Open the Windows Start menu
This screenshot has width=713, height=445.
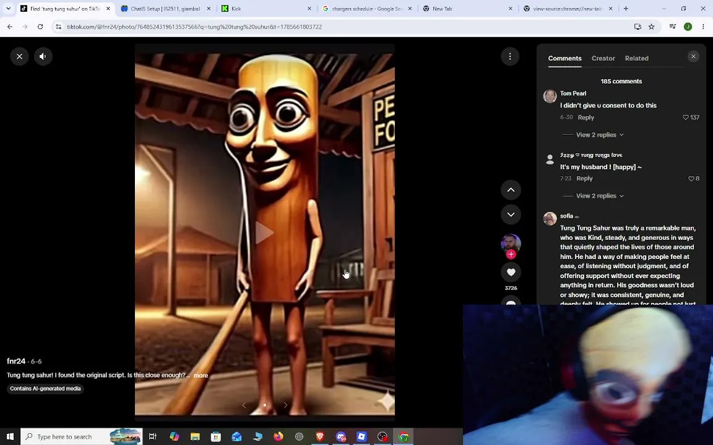tap(10, 436)
